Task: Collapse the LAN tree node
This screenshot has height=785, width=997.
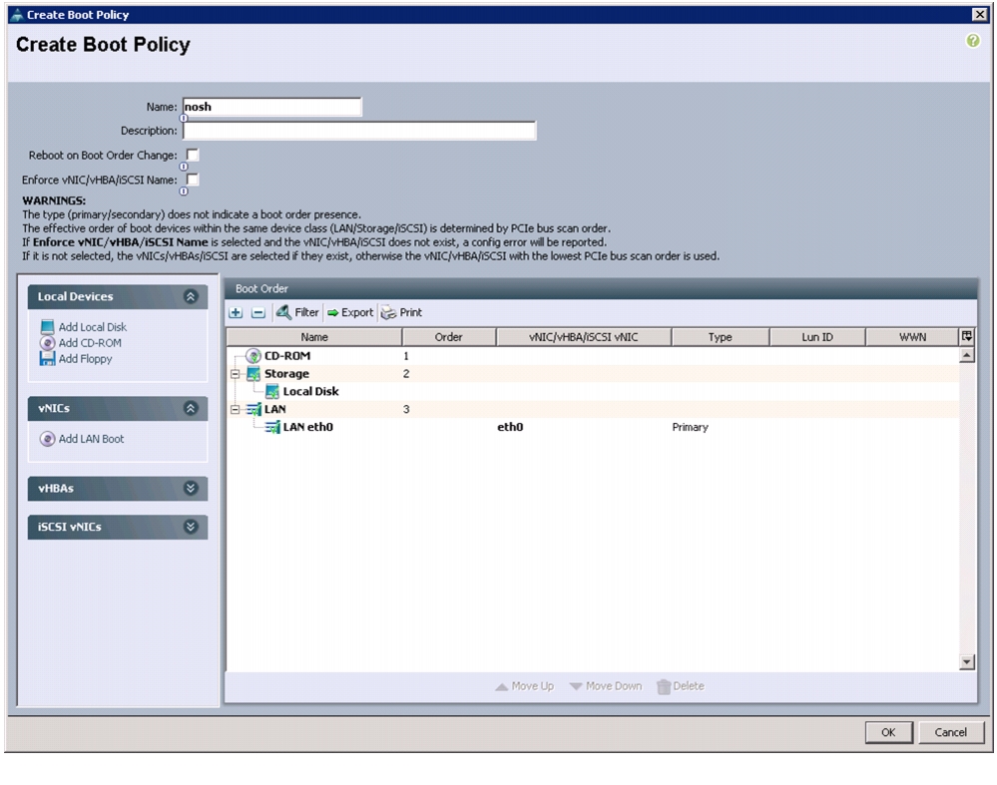Action: pos(235,409)
